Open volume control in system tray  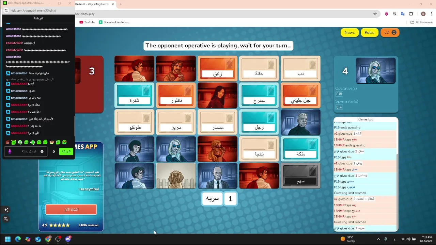click(x=408, y=239)
